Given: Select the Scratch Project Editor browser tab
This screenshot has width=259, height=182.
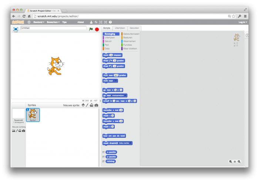Looking at the screenshot, I should (x=43, y=11).
